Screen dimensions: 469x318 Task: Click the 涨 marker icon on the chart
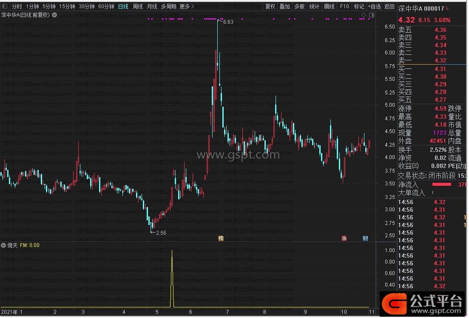pyautogui.click(x=344, y=238)
